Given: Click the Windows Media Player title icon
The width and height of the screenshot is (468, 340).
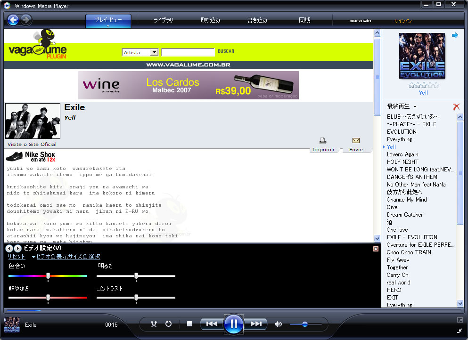Looking at the screenshot, I should point(7,6).
